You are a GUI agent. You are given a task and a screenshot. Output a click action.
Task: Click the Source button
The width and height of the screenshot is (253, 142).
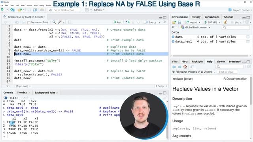pos(151,22)
